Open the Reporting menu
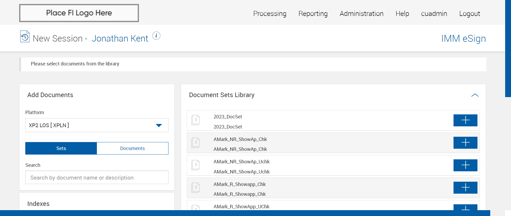Image resolution: width=511 pixels, height=216 pixels. [313, 14]
